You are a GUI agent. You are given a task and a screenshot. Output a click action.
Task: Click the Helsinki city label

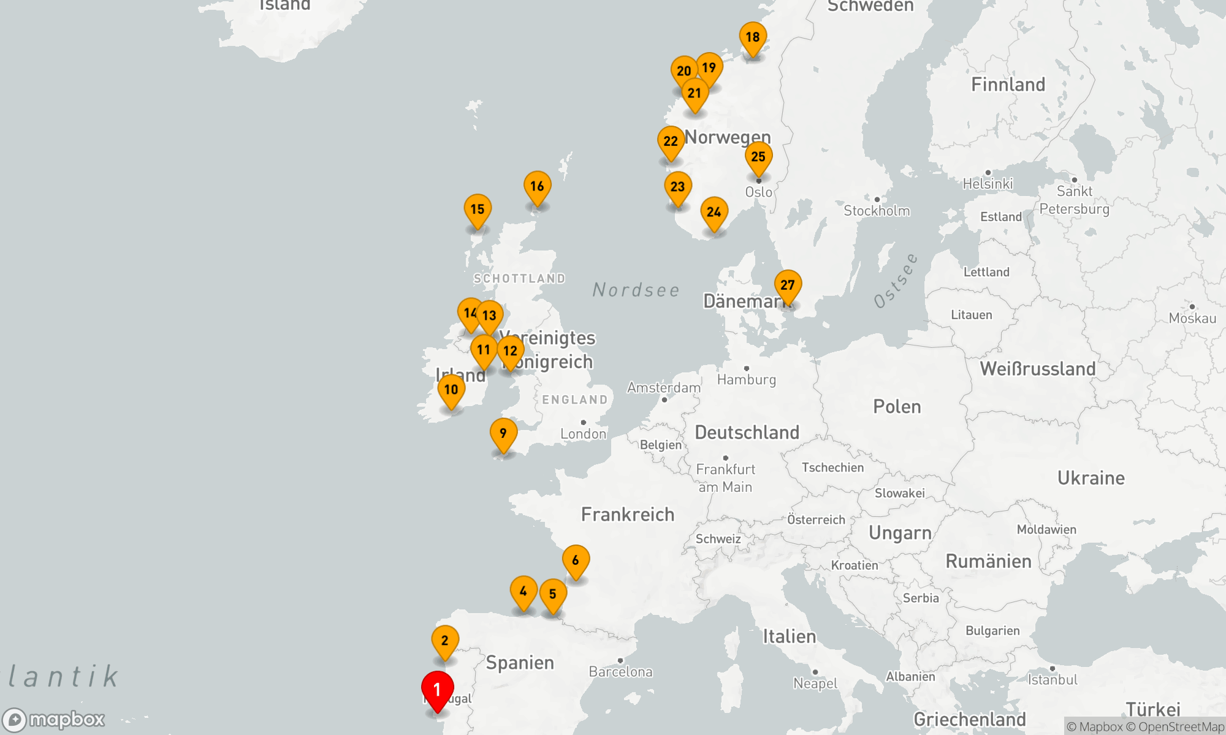click(988, 184)
